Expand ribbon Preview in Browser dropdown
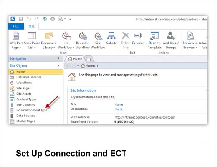 click(x=196, y=48)
